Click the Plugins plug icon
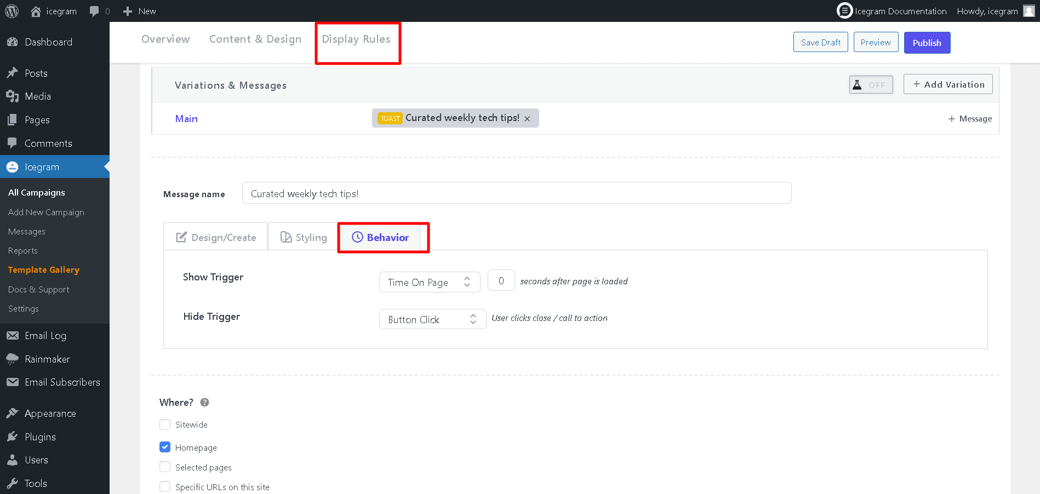Viewport: 1040px width, 494px height. coord(13,437)
